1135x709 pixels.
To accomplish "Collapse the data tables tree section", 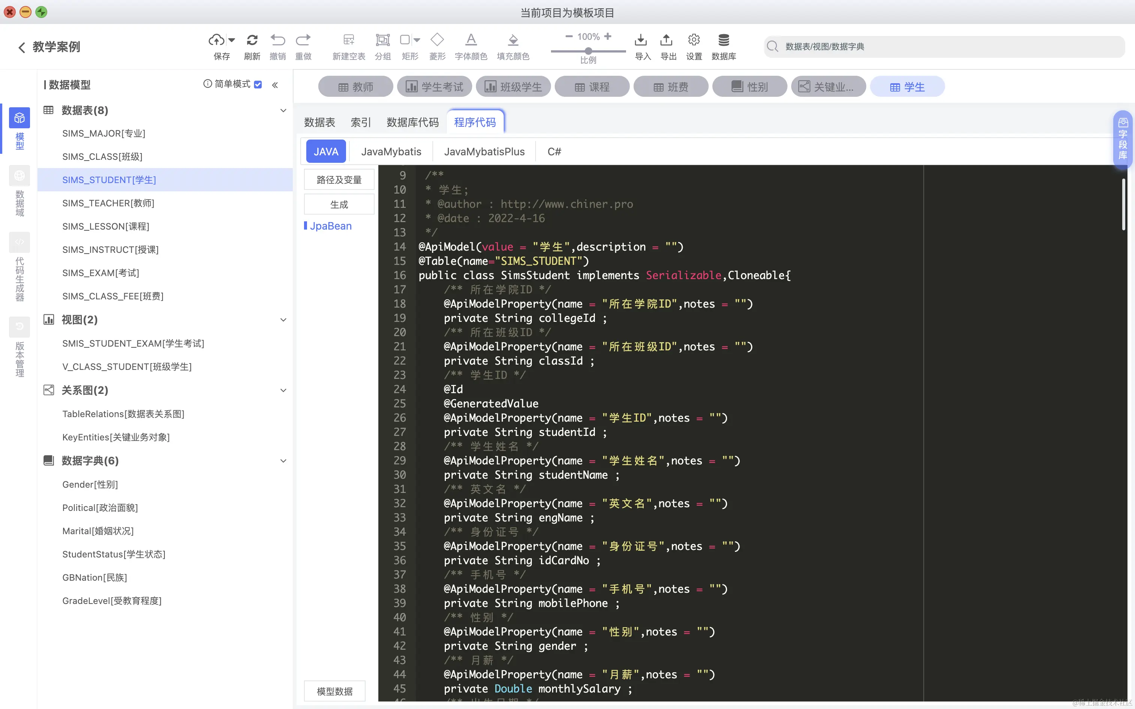I will point(283,110).
